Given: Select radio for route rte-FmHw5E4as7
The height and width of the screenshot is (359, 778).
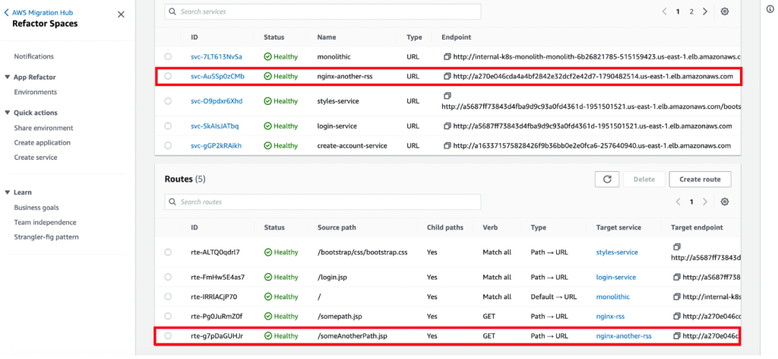Looking at the screenshot, I should (x=168, y=277).
